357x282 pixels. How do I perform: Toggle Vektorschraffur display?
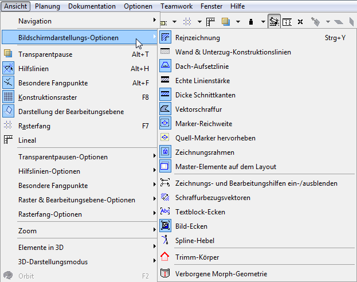pyautogui.click(x=257, y=109)
